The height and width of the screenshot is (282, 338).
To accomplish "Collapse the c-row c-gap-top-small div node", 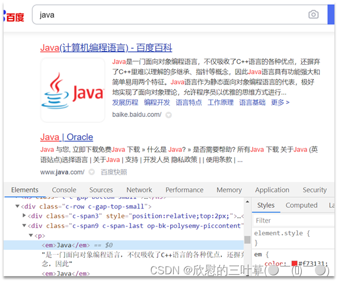I will pos(17,206).
